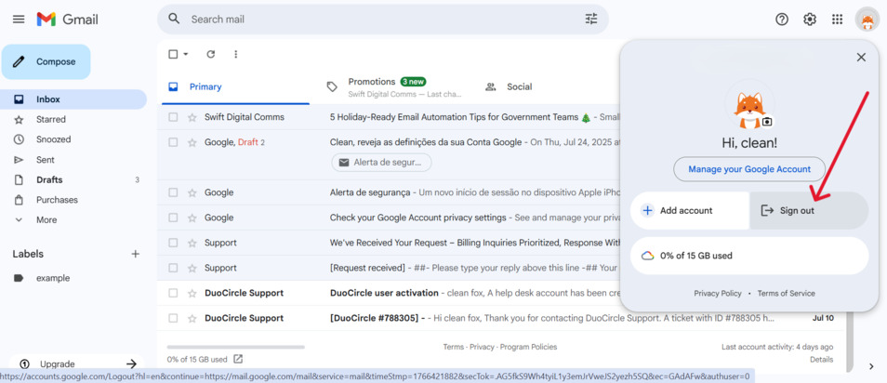Select the Inbox folder

pos(73,99)
